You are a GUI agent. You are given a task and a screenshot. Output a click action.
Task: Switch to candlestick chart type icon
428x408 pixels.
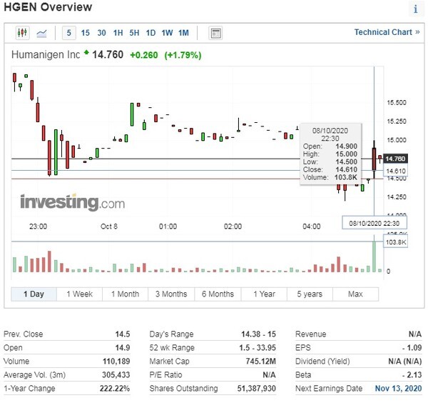(22, 33)
